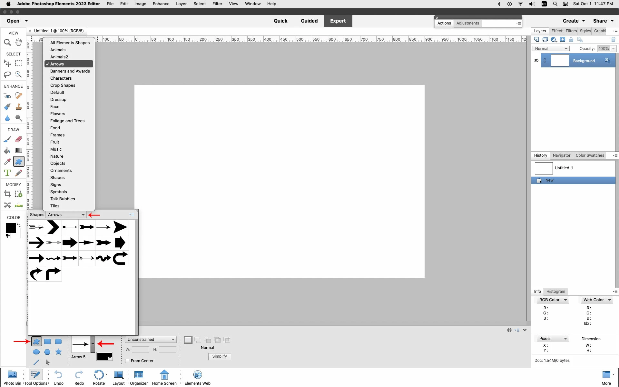Select the Zoom tool in View section

(x=7, y=42)
